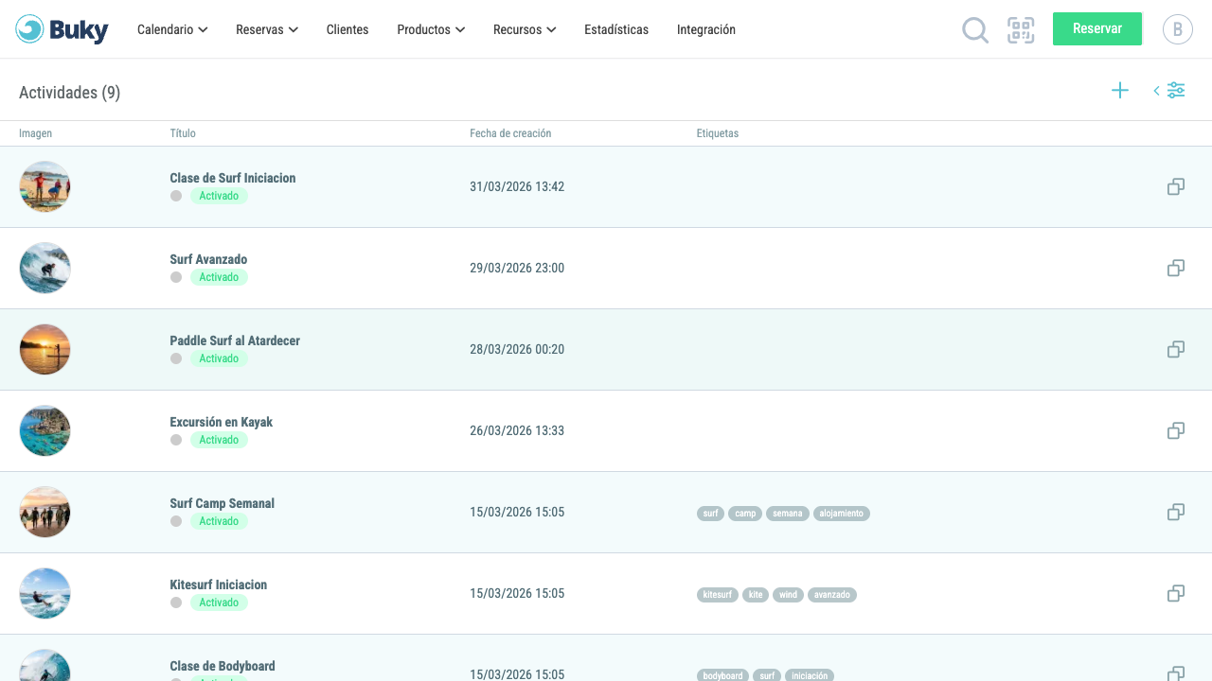
Task: Click status dot of Excursión en Kayak
Action: click(176, 440)
